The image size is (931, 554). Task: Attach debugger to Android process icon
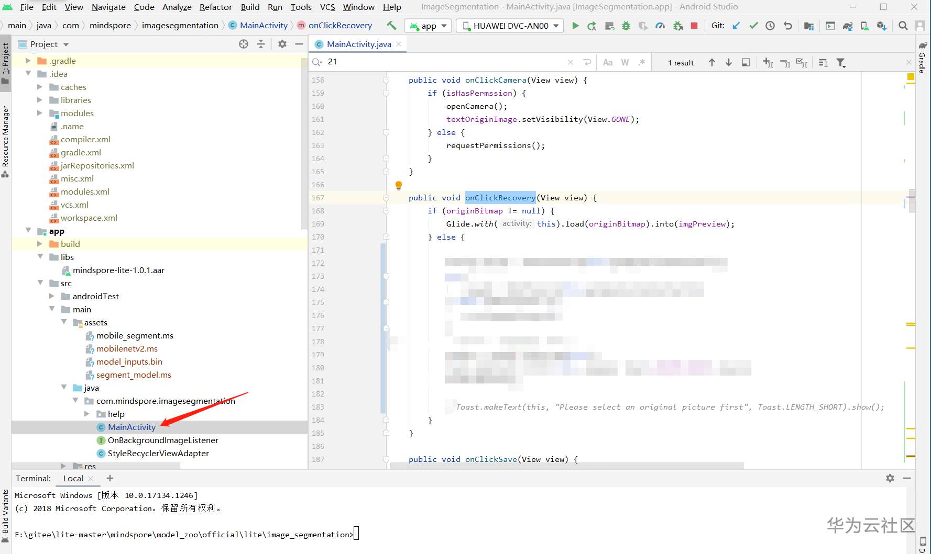pos(677,26)
